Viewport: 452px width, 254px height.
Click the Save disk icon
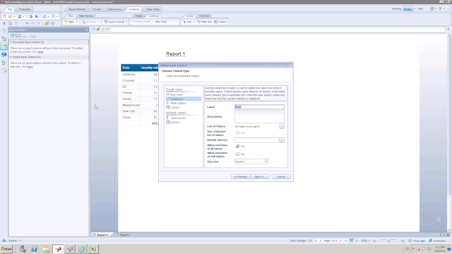[19, 17]
